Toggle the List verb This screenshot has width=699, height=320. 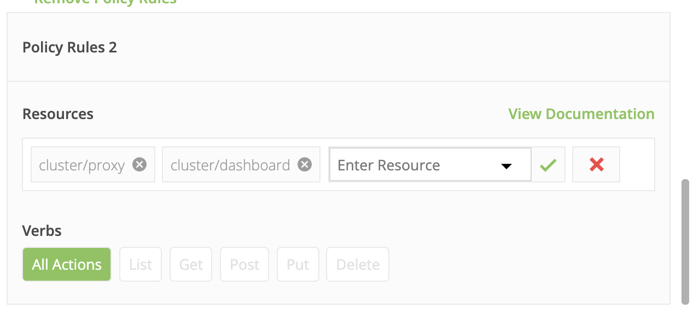tap(141, 264)
